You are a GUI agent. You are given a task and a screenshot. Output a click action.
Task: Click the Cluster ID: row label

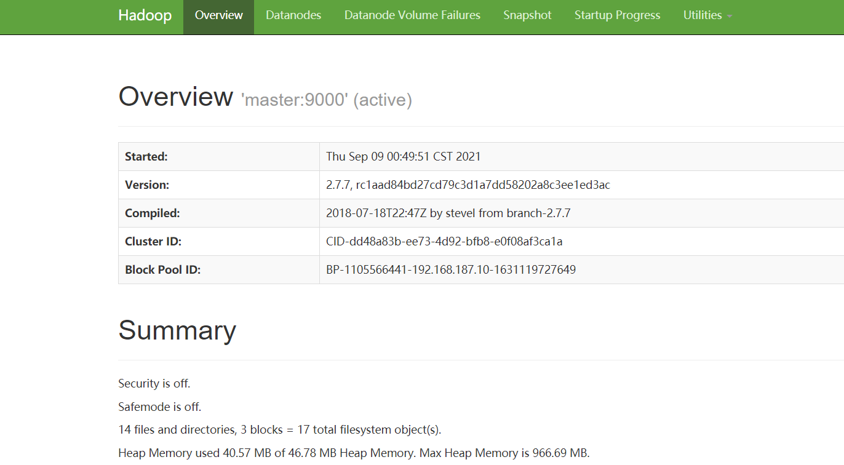click(x=153, y=242)
